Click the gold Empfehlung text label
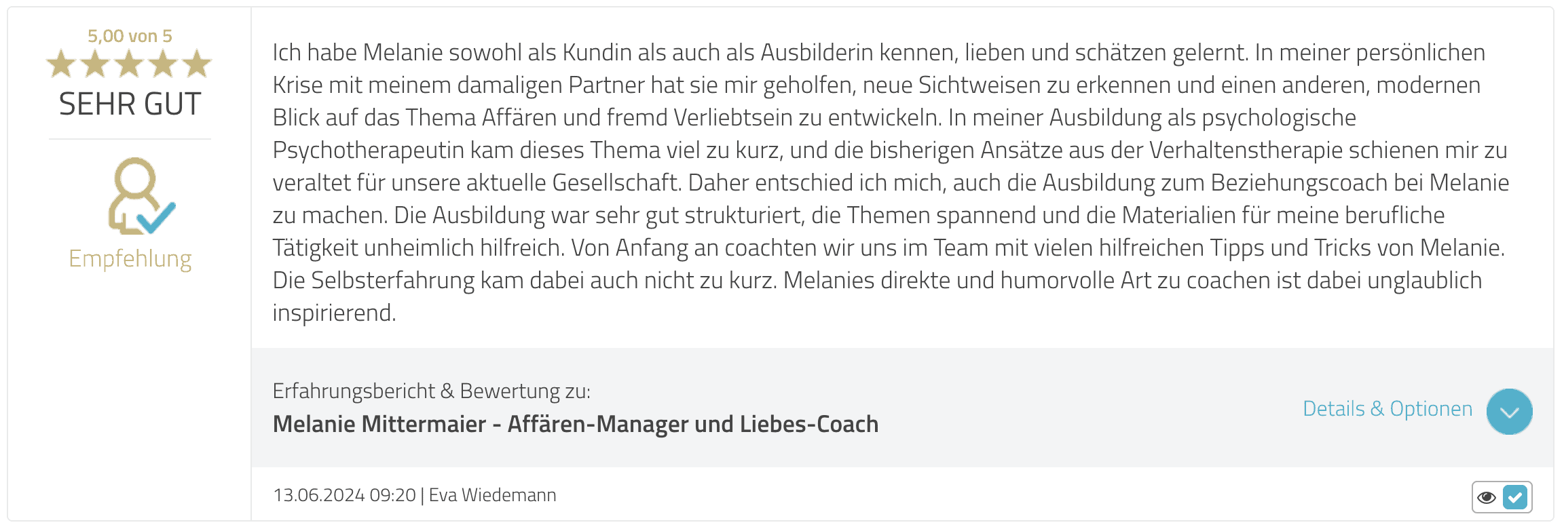Viewport: 1564px width, 529px height. [x=130, y=259]
